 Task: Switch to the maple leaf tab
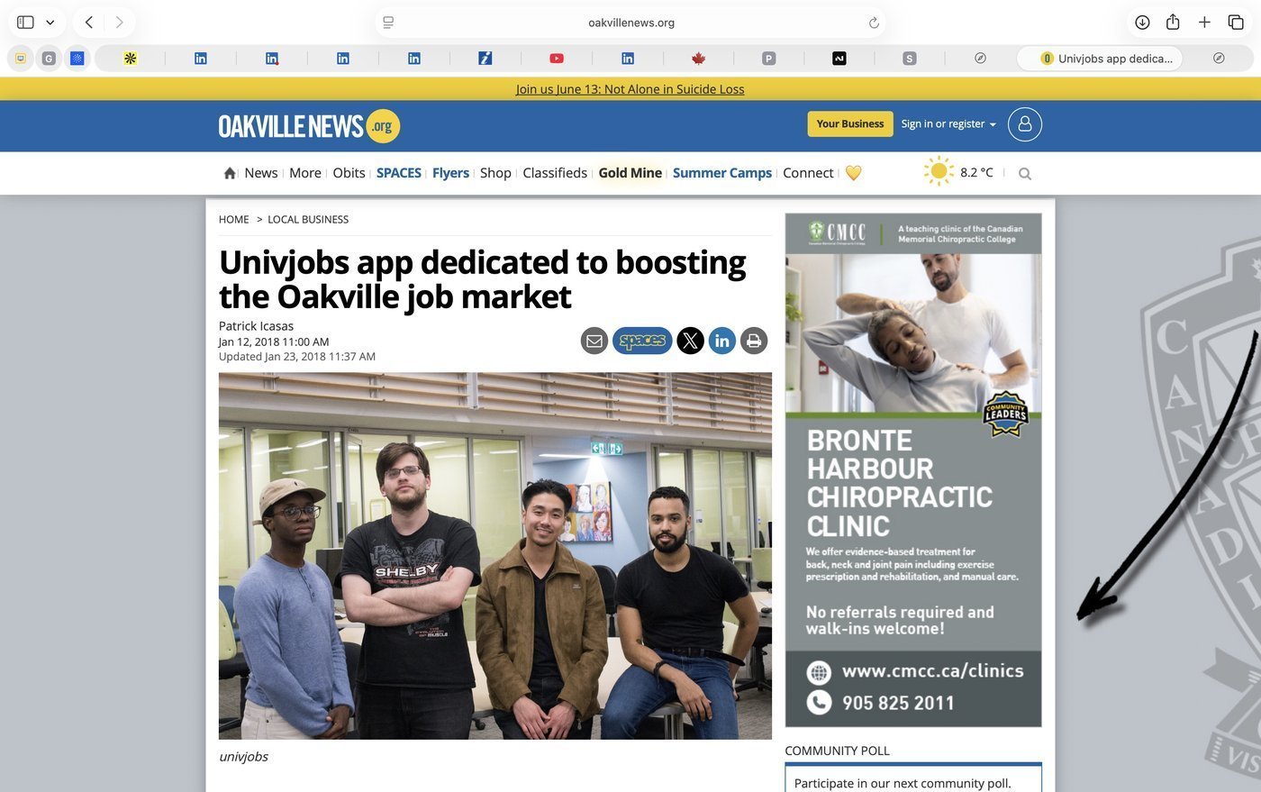click(698, 59)
